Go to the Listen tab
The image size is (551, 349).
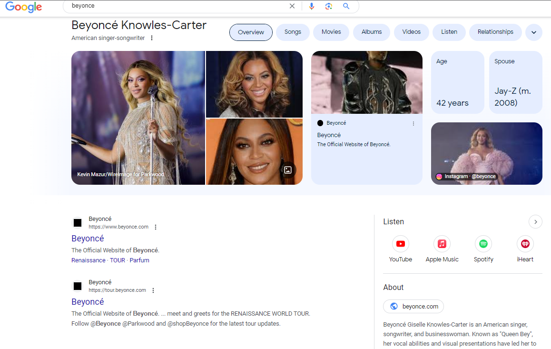pyautogui.click(x=449, y=32)
